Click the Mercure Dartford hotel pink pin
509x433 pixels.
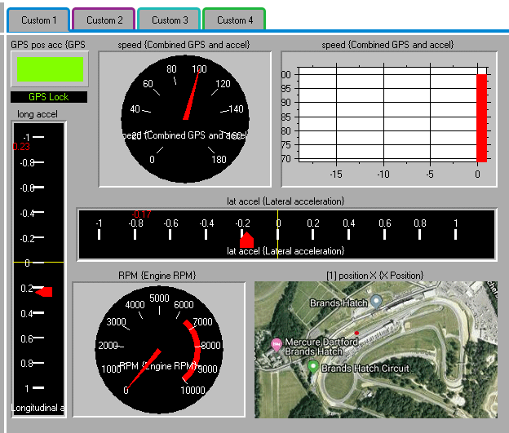(276, 344)
